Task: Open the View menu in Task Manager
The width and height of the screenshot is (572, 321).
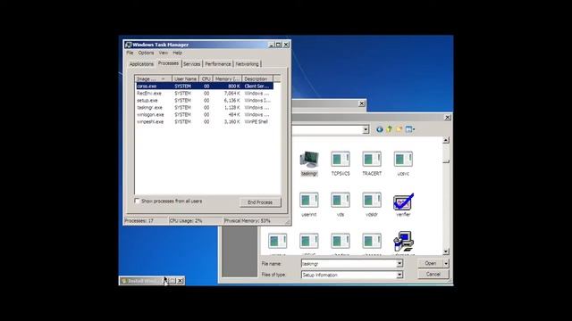Action: coord(163,53)
